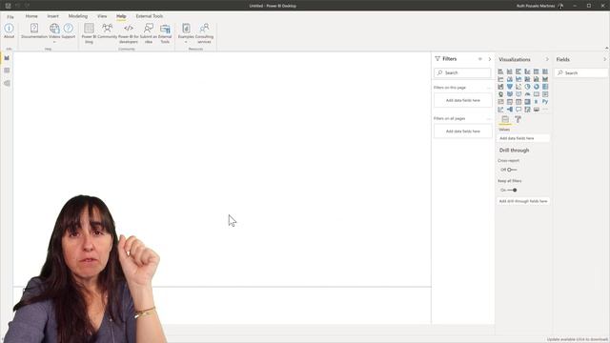
Task: Open the External Tools ribbon tab
Action: click(150, 16)
